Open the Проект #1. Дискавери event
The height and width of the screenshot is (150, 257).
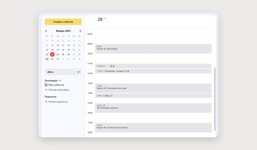point(153,49)
